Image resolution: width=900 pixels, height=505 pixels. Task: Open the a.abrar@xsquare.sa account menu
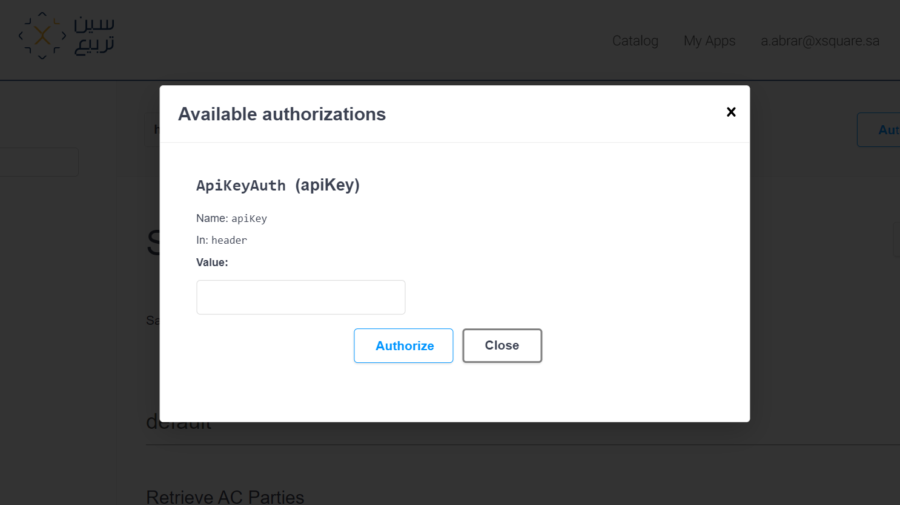820,41
